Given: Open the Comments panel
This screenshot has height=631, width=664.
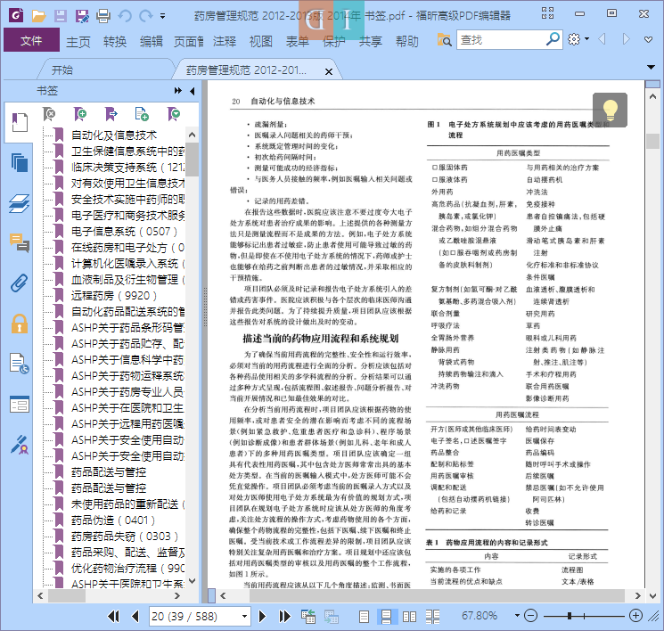Looking at the screenshot, I should tap(19, 242).
